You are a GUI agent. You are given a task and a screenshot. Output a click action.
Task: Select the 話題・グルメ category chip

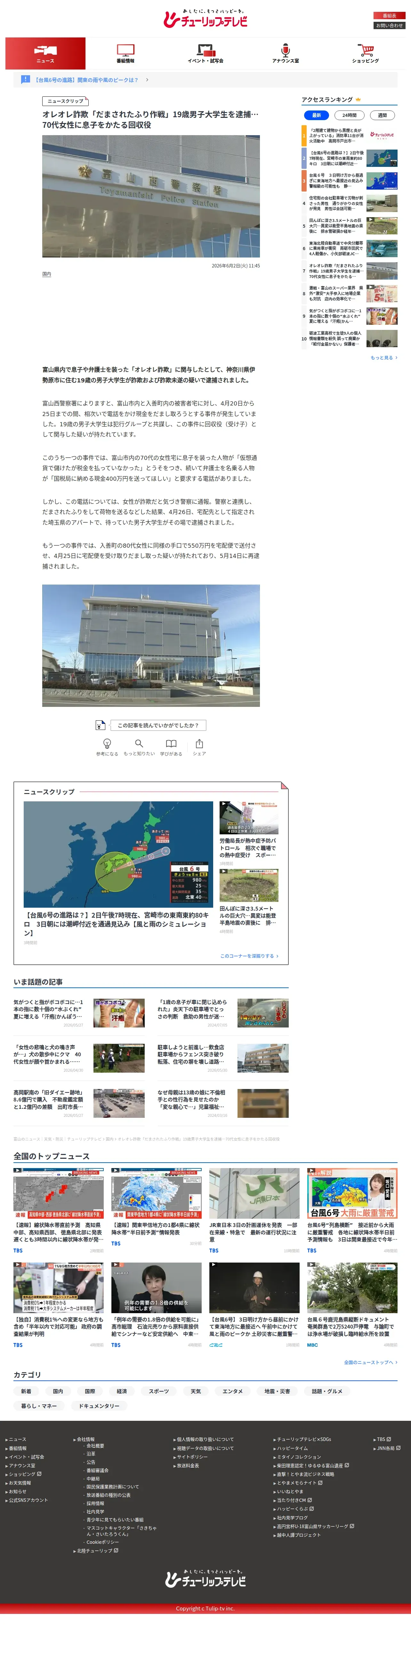(327, 1391)
